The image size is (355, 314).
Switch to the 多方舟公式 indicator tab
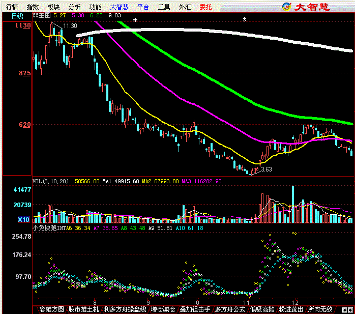pos(230,309)
